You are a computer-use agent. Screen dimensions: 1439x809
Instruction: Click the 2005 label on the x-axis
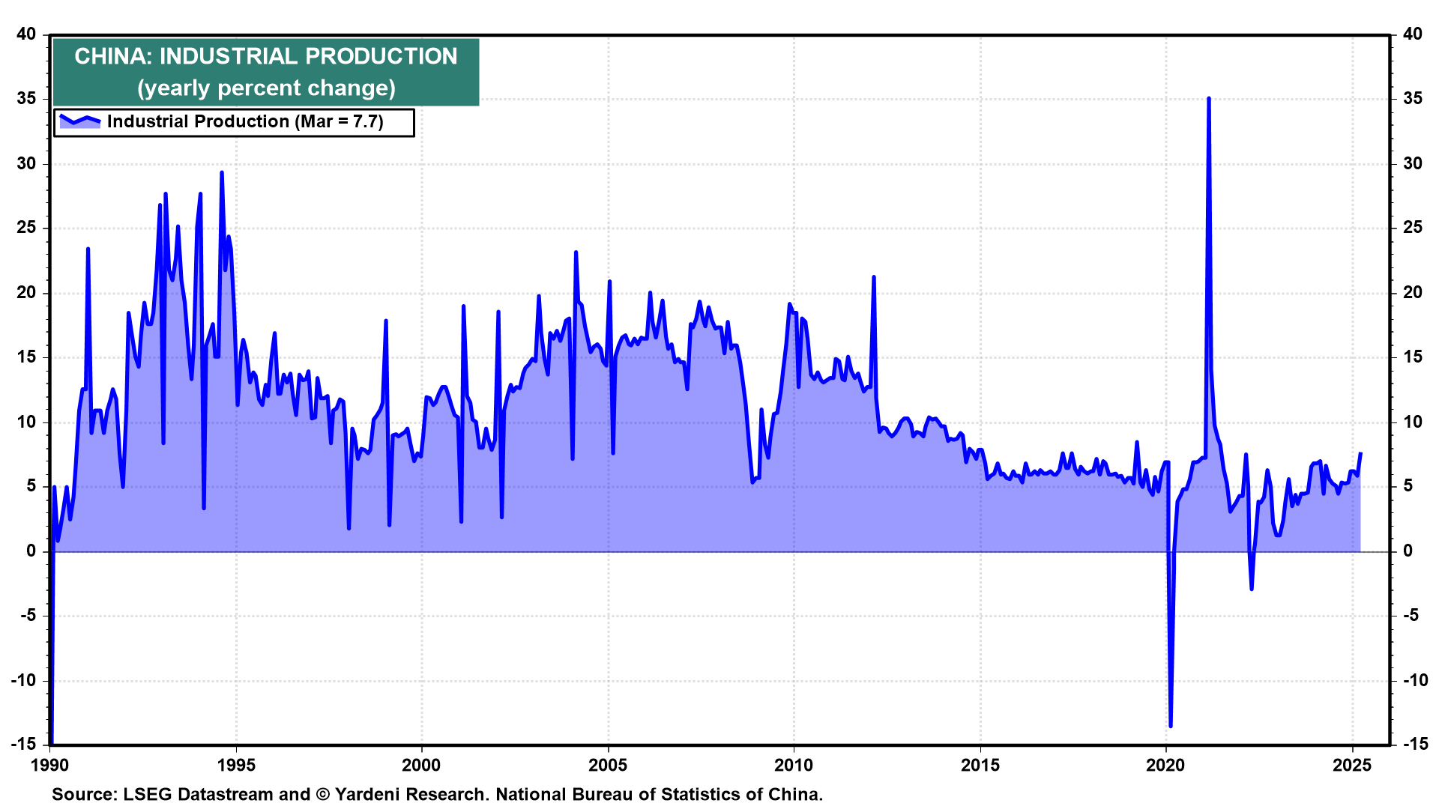click(x=608, y=766)
